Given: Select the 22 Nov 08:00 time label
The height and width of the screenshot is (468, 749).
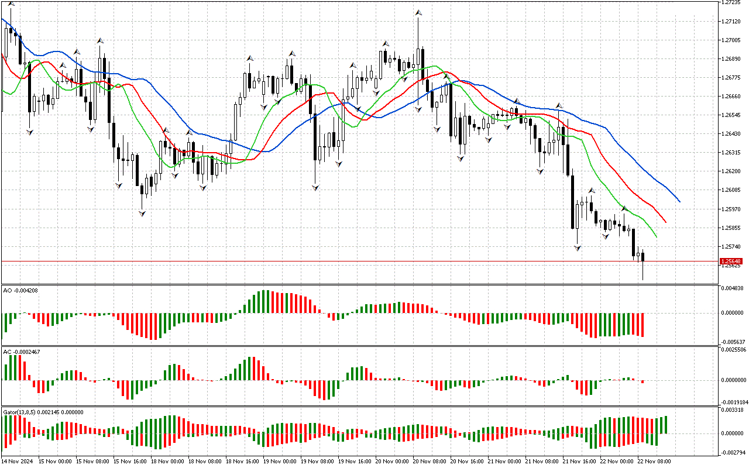Looking at the screenshot, I should click(x=654, y=462).
